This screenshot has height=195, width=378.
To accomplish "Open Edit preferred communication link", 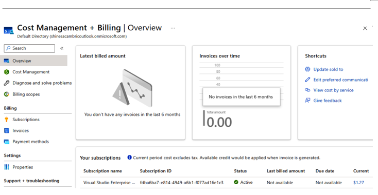I will (x=340, y=80).
